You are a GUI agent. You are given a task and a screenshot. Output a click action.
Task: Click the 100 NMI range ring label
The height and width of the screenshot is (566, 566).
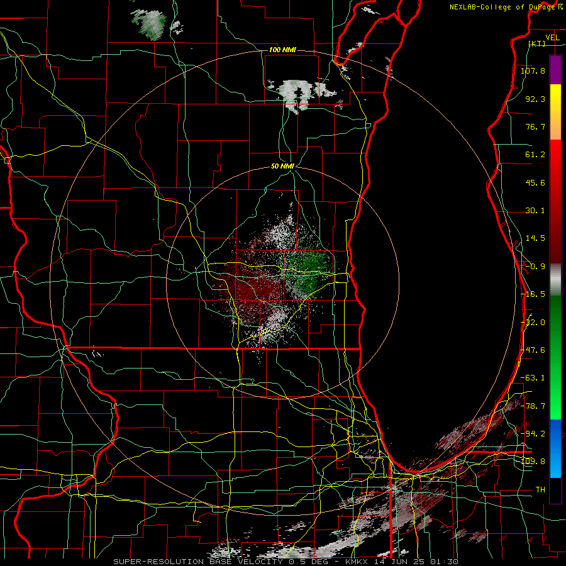[x=282, y=50]
